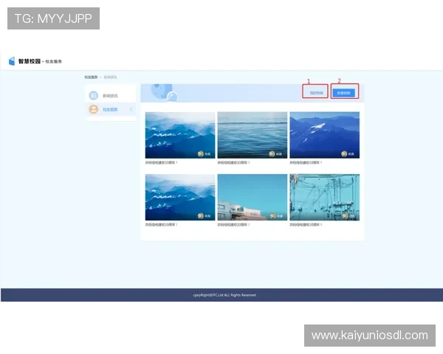
Task: Open the power lines album thumbnail
Action: pyautogui.click(x=324, y=195)
